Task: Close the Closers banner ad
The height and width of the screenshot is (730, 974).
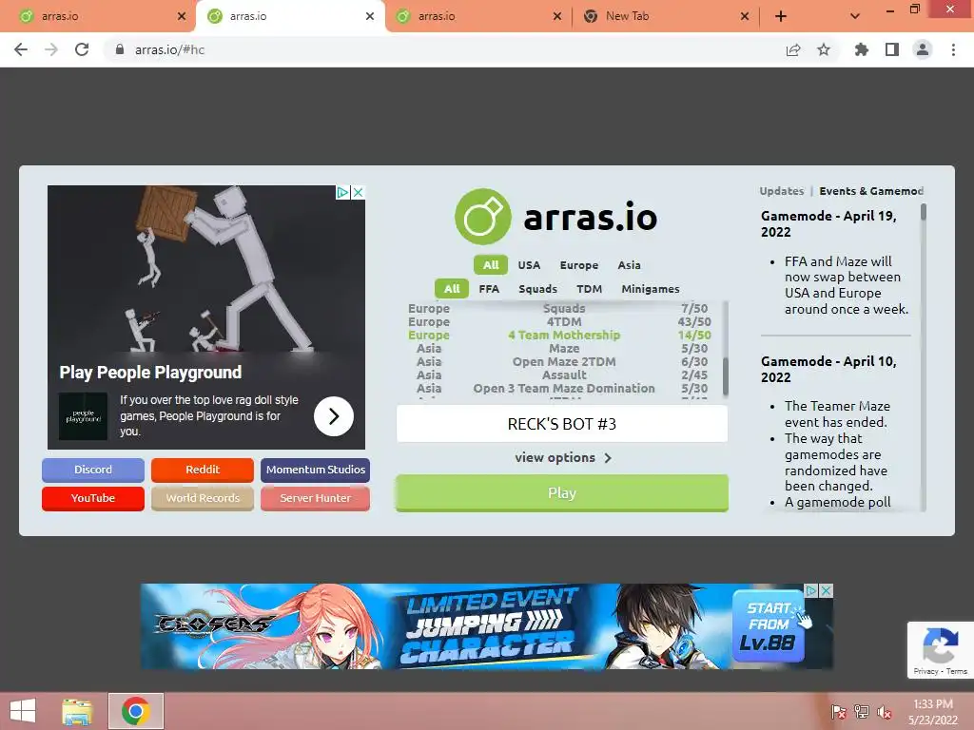Action: point(827,590)
